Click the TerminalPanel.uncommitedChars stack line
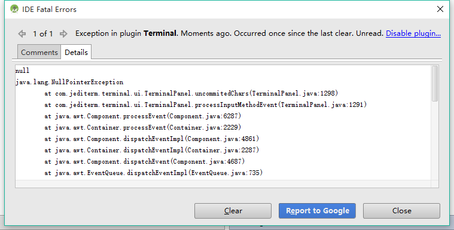454x230 pixels. pos(191,93)
